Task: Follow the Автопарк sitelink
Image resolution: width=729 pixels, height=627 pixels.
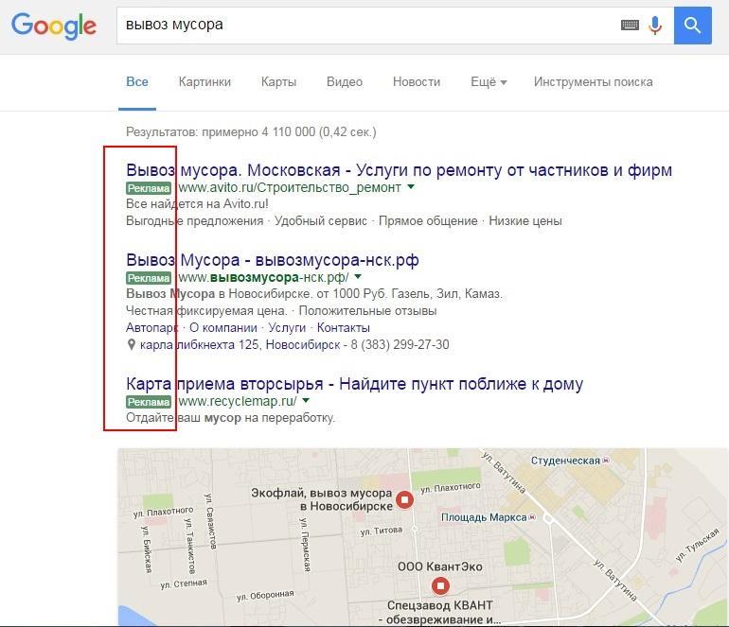Action: 151,328
